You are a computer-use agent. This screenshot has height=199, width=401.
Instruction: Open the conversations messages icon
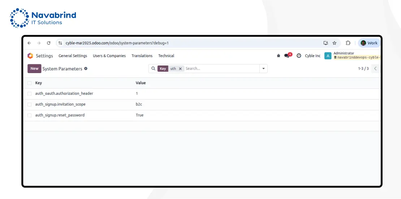(x=287, y=56)
